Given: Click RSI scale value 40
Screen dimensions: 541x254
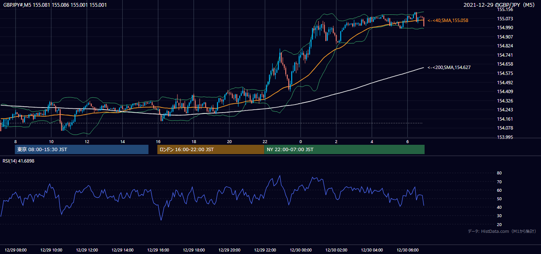Looking at the screenshot, I should click(500, 207).
